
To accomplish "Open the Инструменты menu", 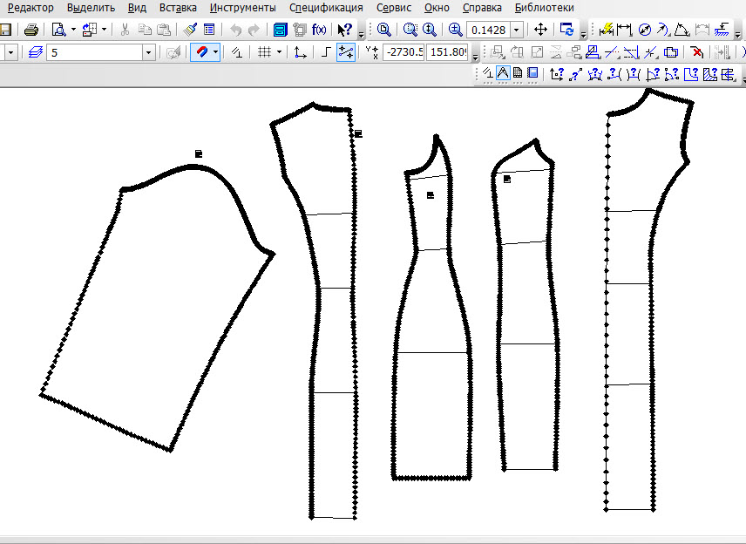I will coord(242,8).
